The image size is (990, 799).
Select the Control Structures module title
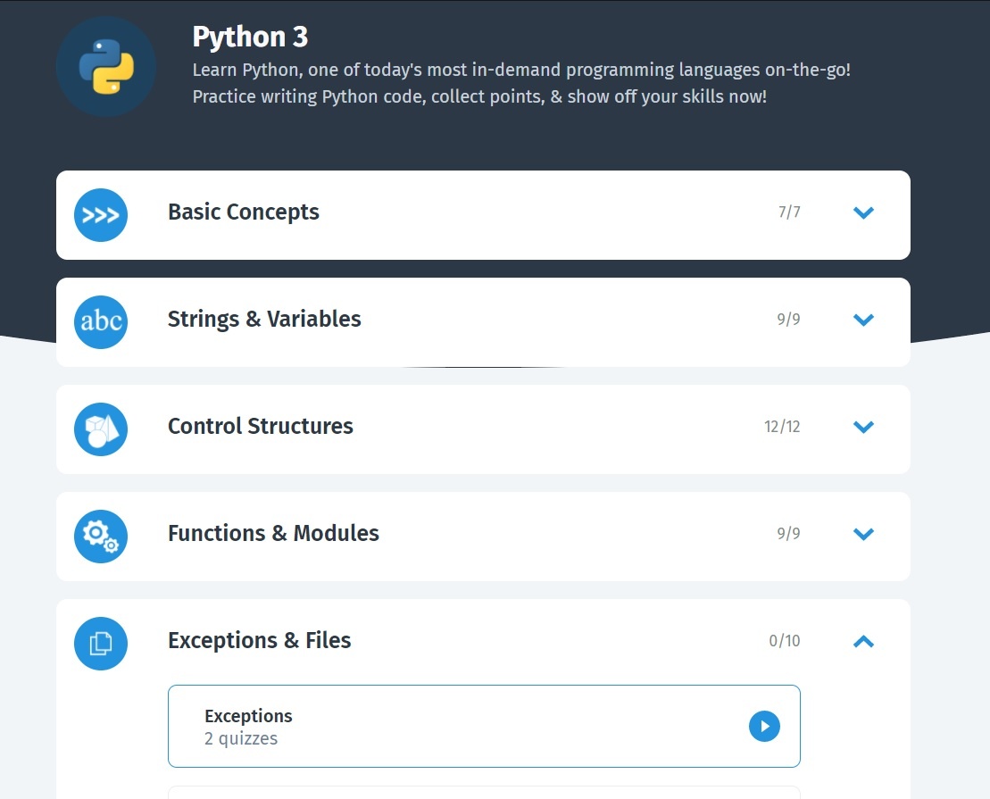(x=261, y=427)
